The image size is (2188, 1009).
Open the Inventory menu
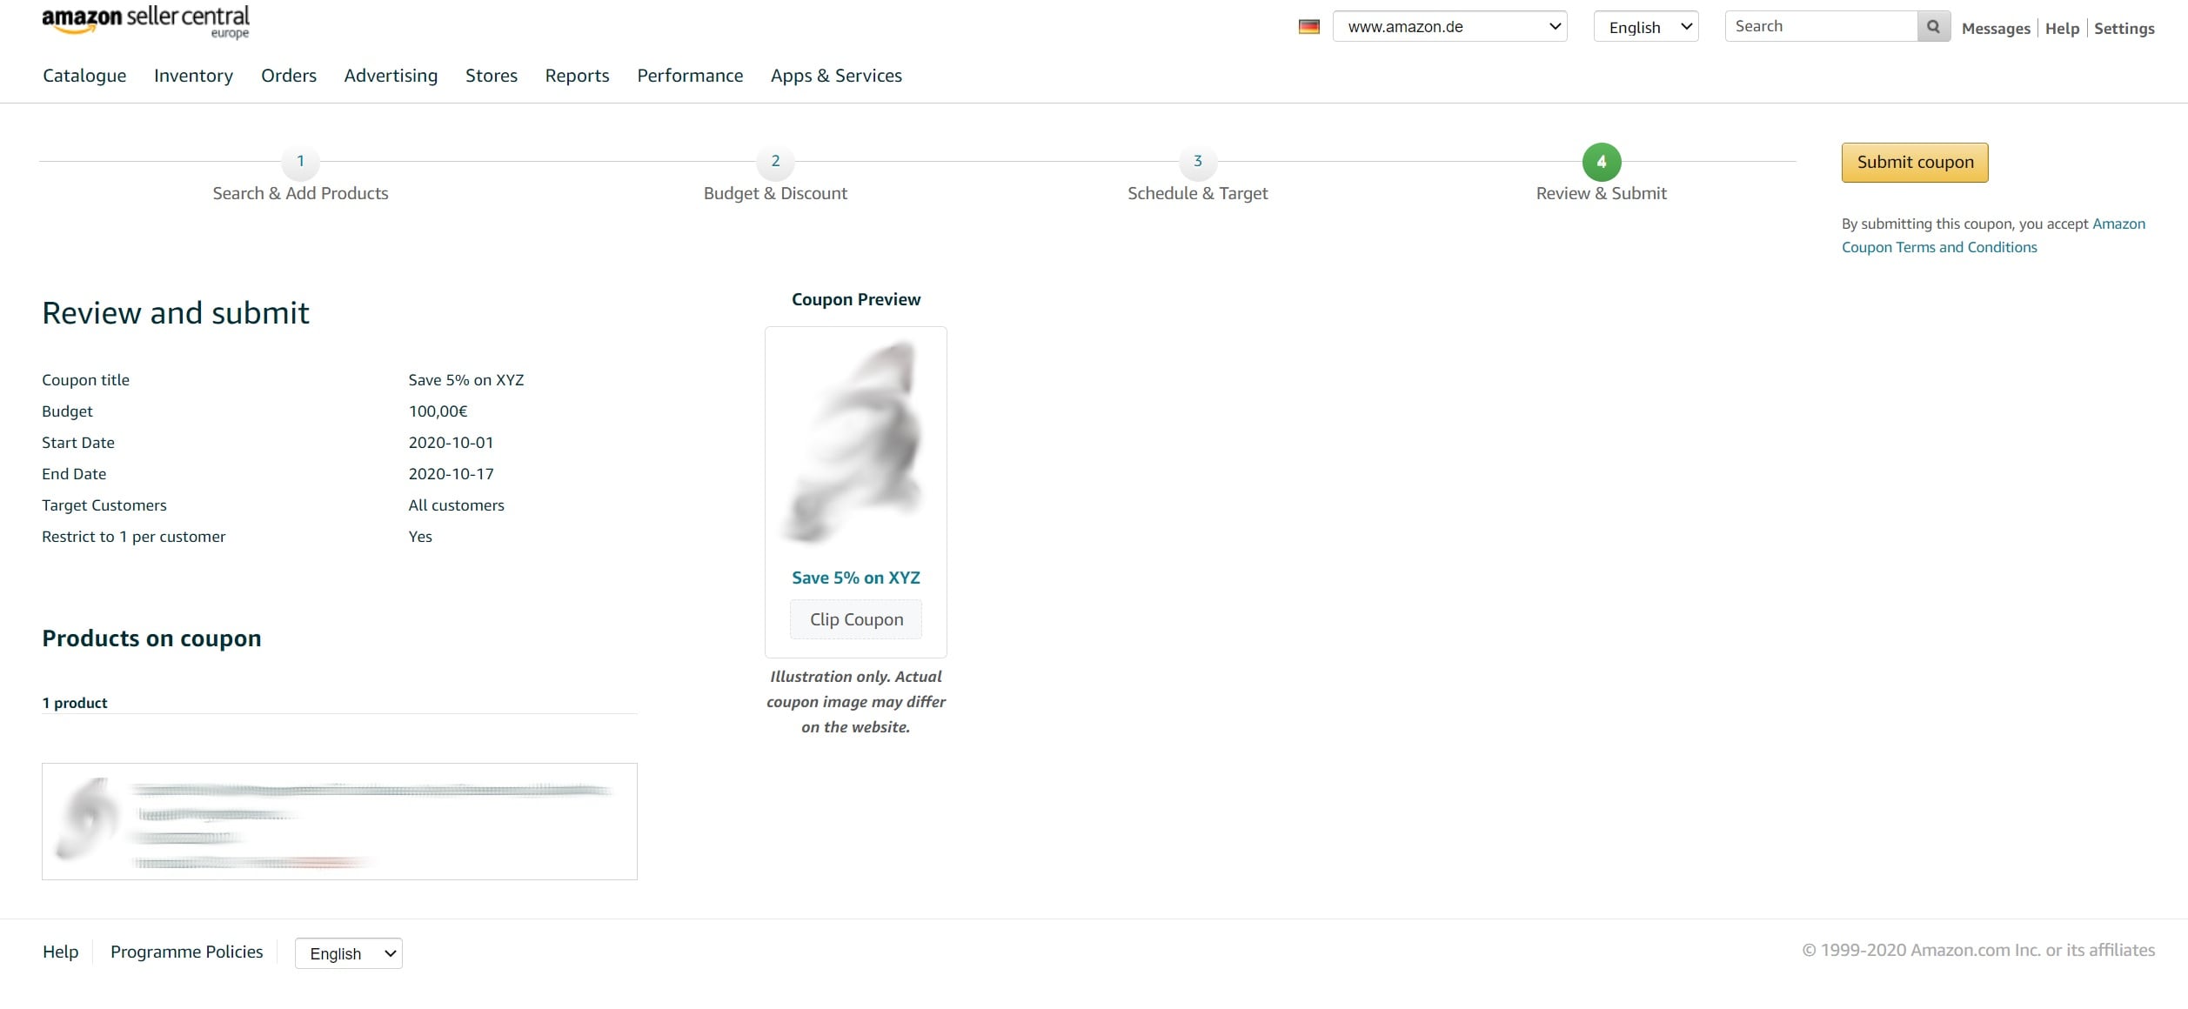(193, 76)
